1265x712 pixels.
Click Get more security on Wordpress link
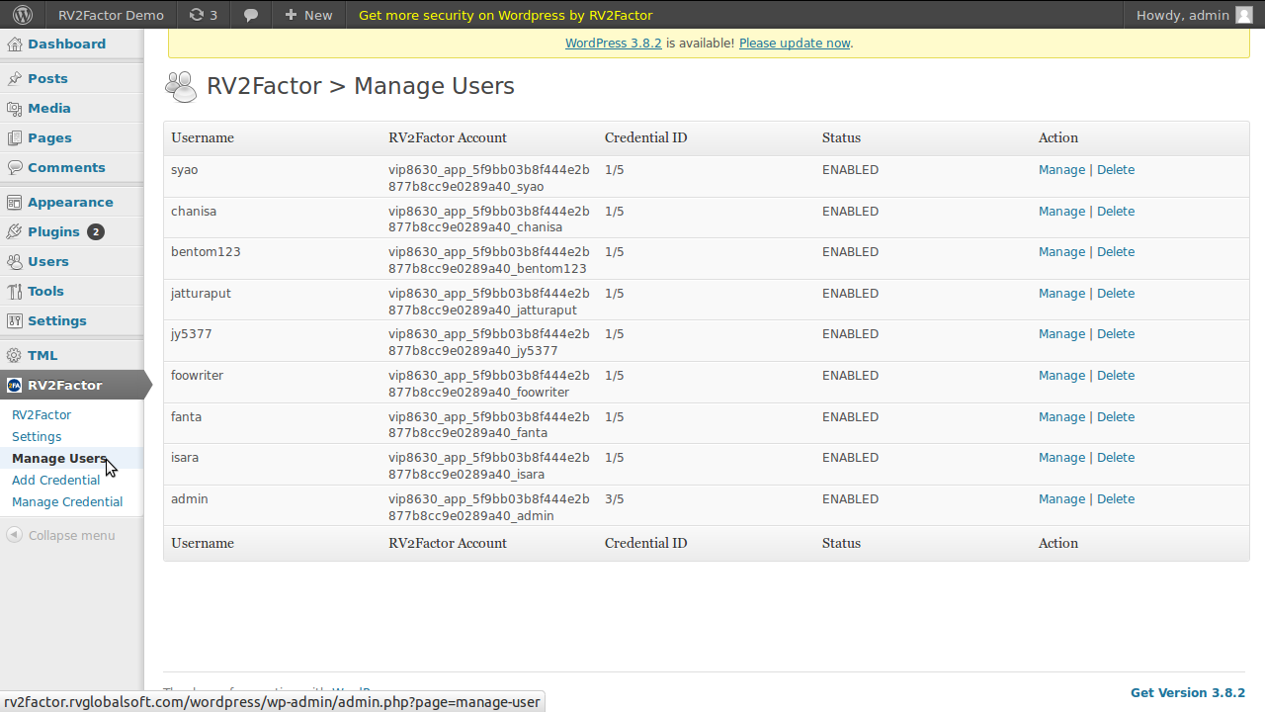coord(505,15)
